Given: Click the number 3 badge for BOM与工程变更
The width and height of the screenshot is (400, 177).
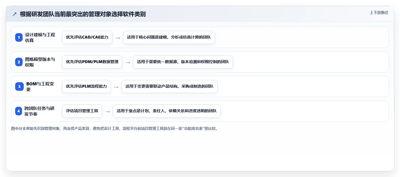Looking at the screenshot, I should [19, 87].
